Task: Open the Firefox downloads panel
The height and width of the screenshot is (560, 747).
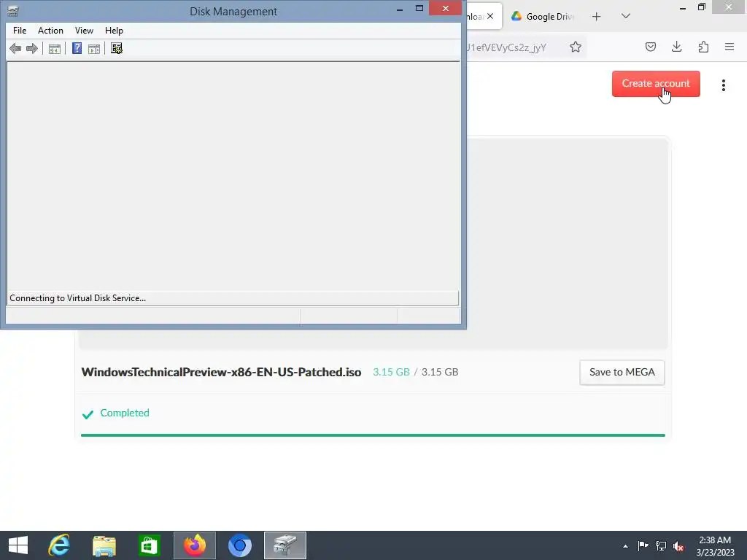Action: [x=676, y=47]
